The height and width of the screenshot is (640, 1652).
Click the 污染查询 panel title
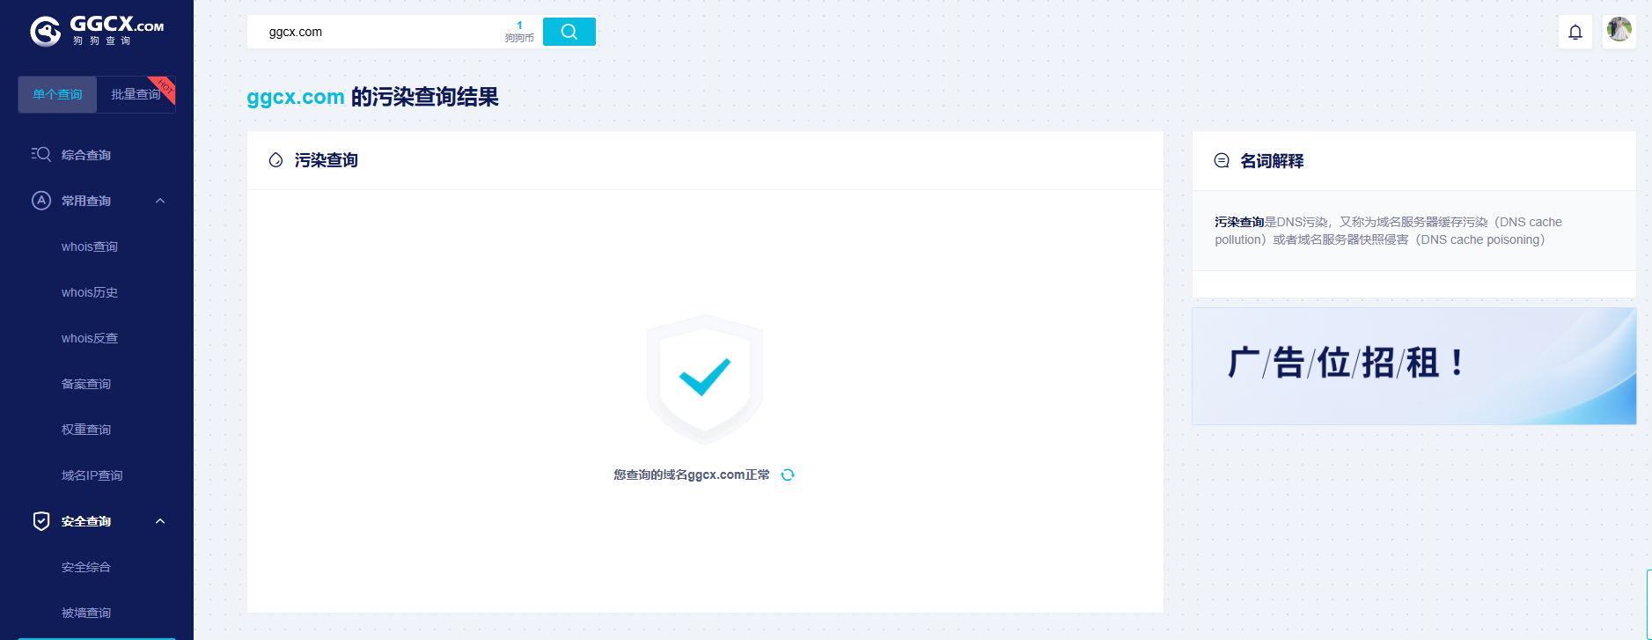point(327,160)
